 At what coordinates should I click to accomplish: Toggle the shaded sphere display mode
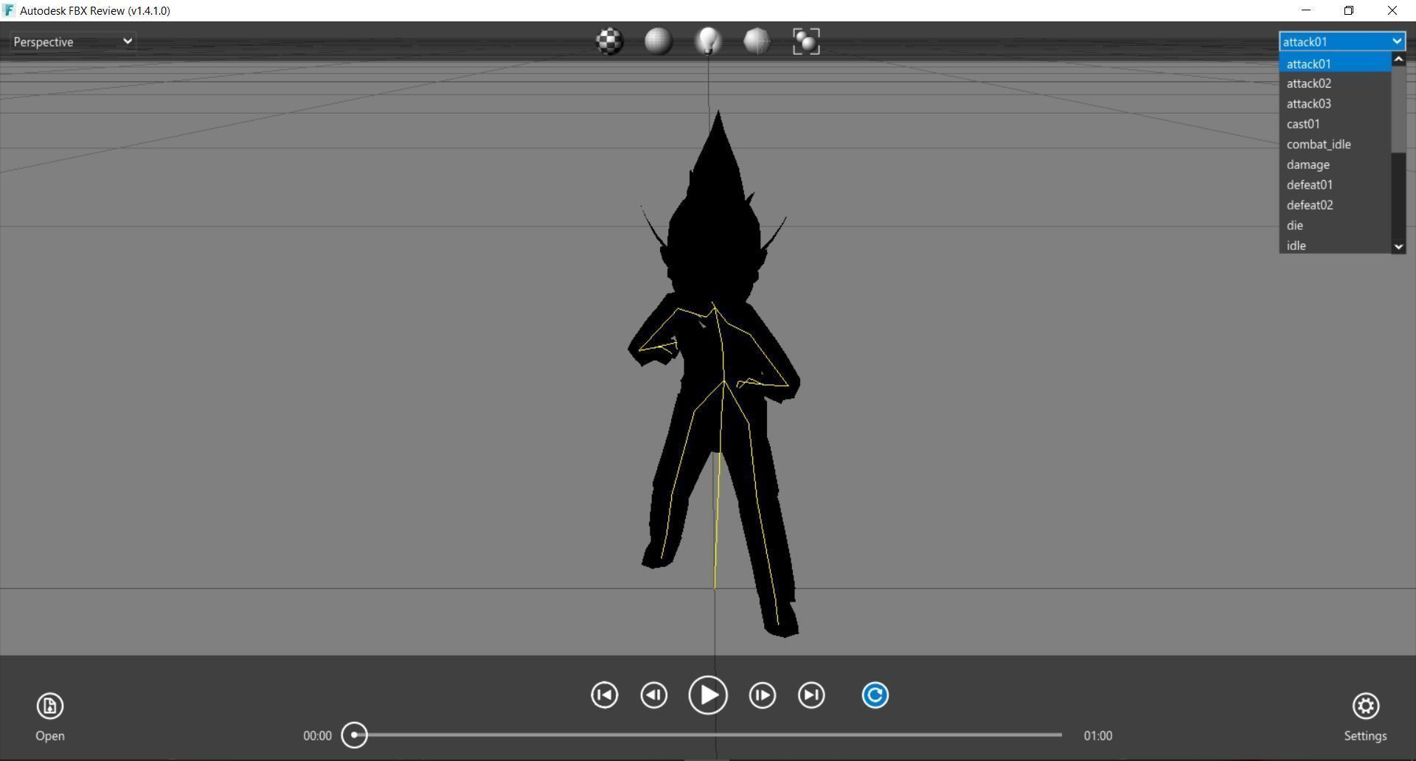point(659,41)
